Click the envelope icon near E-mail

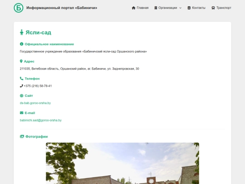[22, 113]
